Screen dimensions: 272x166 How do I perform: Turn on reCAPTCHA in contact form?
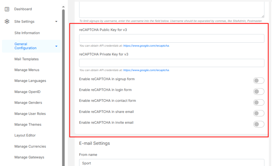pyautogui.click(x=258, y=102)
